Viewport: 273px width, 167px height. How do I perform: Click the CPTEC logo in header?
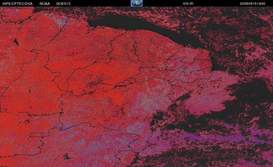(x=136, y=3)
